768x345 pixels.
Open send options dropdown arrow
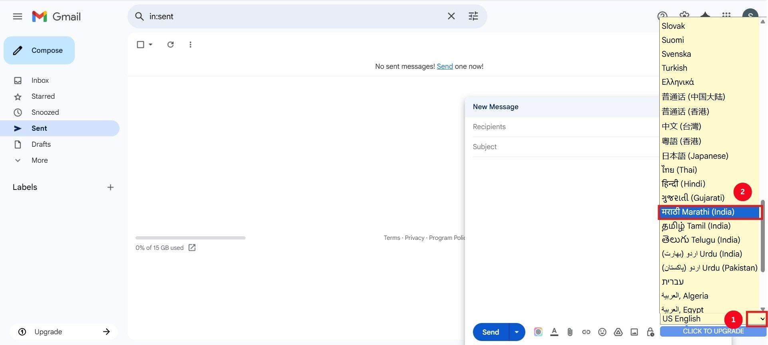[x=517, y=332]
